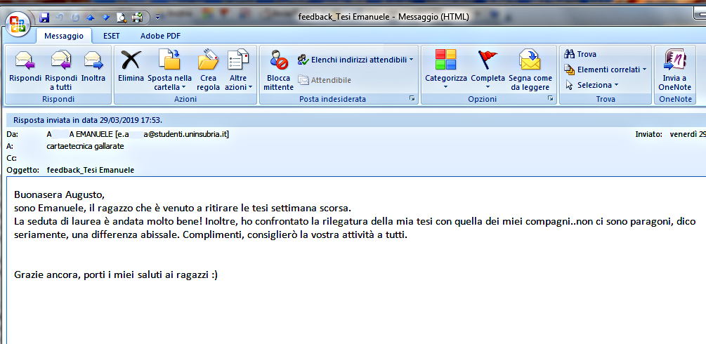Open the Completa flag menu
The image size is (706, 344).
click(488, 70)
